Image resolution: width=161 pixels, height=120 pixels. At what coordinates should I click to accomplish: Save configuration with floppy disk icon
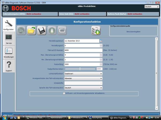pyautogui.click(x=42, y=30)
